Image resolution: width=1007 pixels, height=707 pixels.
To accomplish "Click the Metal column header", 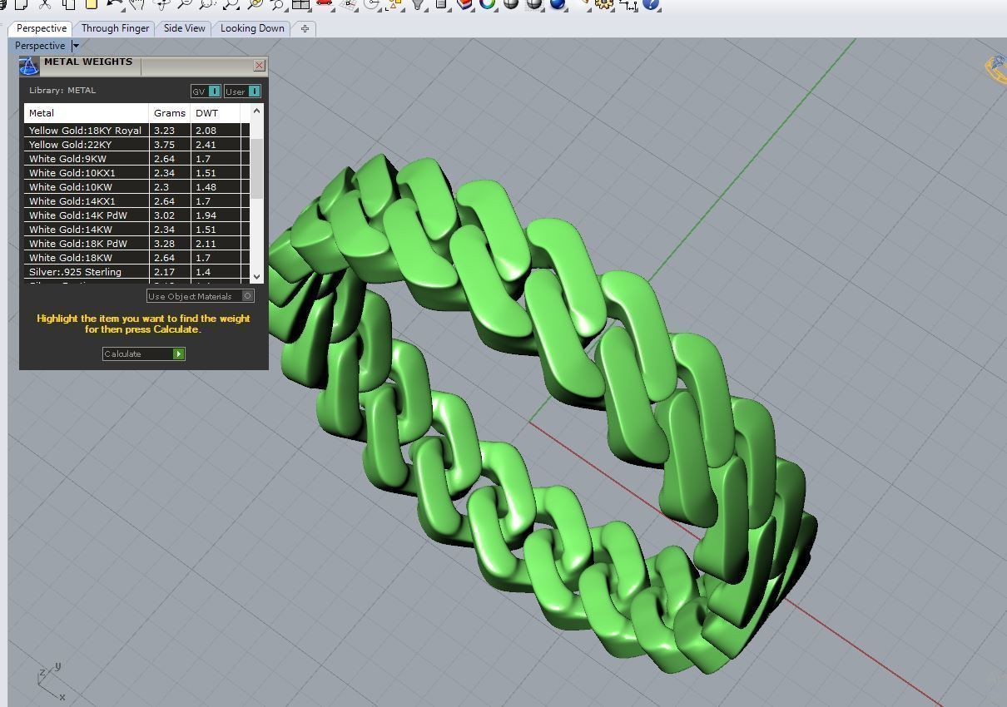I will (x=87, y=112).
